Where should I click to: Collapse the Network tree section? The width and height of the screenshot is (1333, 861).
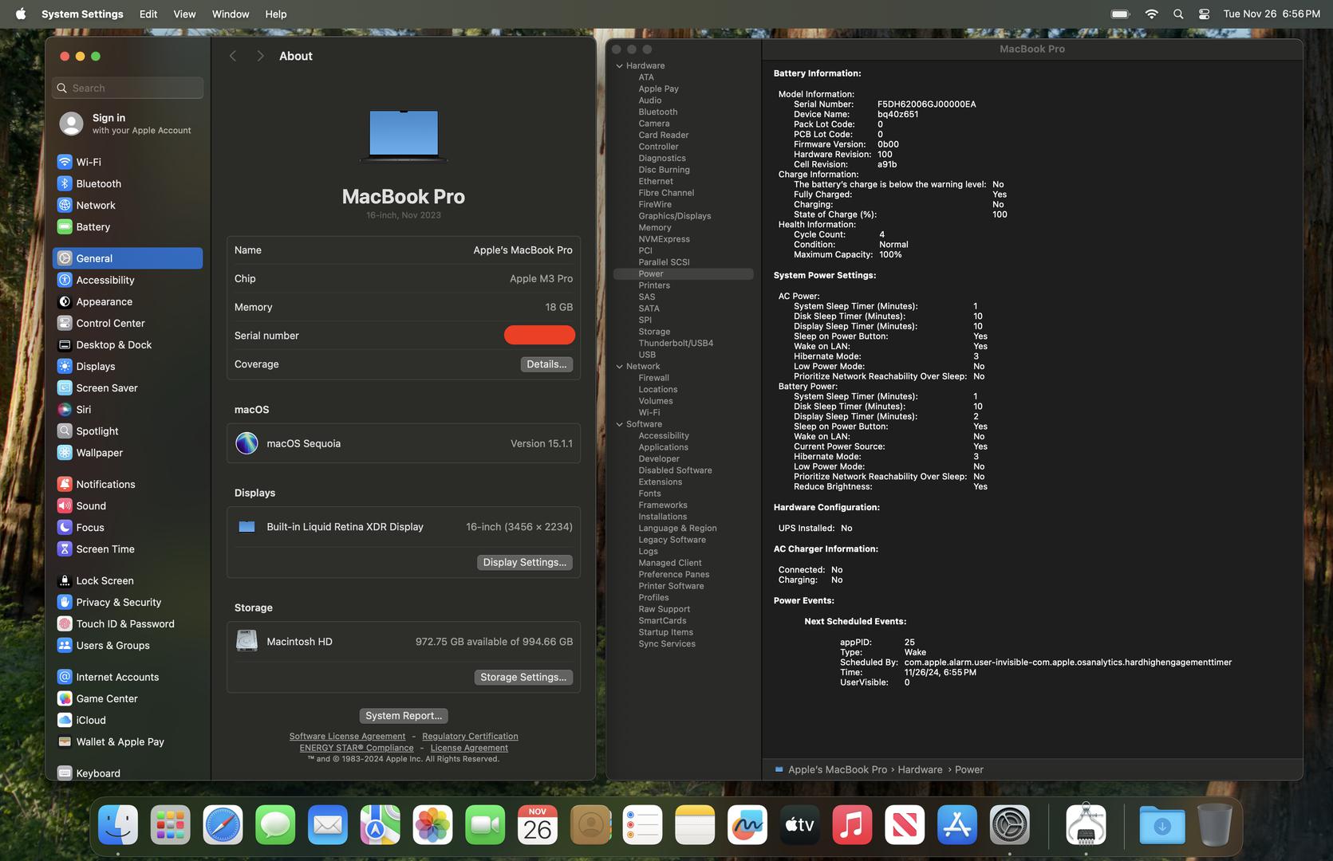pos(620,367)
